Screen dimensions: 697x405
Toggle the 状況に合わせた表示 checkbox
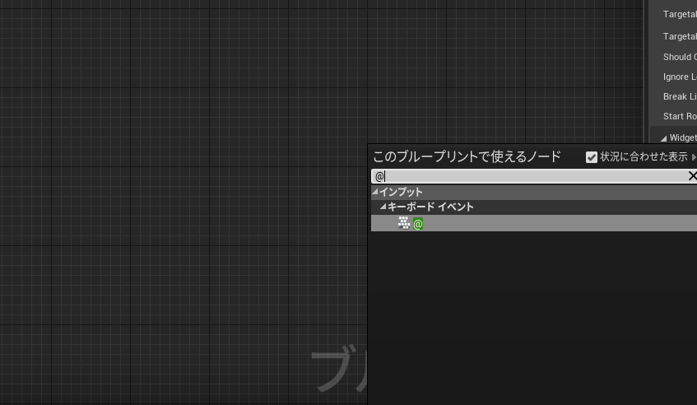tap(591, 157)
